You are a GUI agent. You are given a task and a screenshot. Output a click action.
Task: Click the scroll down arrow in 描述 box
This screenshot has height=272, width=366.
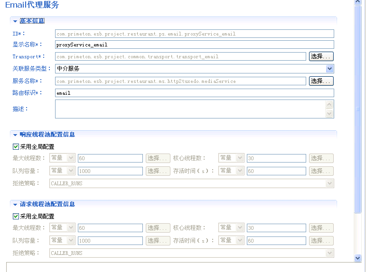(329, 114)
